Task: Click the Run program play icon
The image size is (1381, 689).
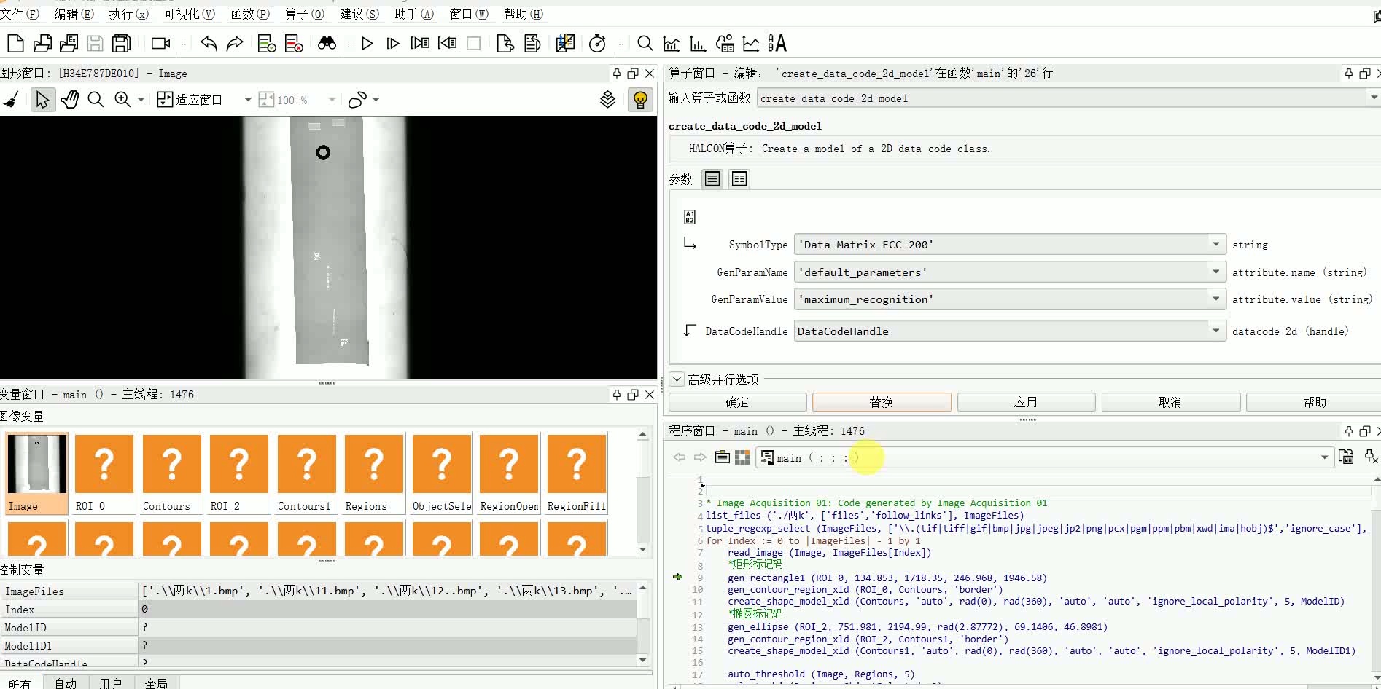Action: point(367,44)
